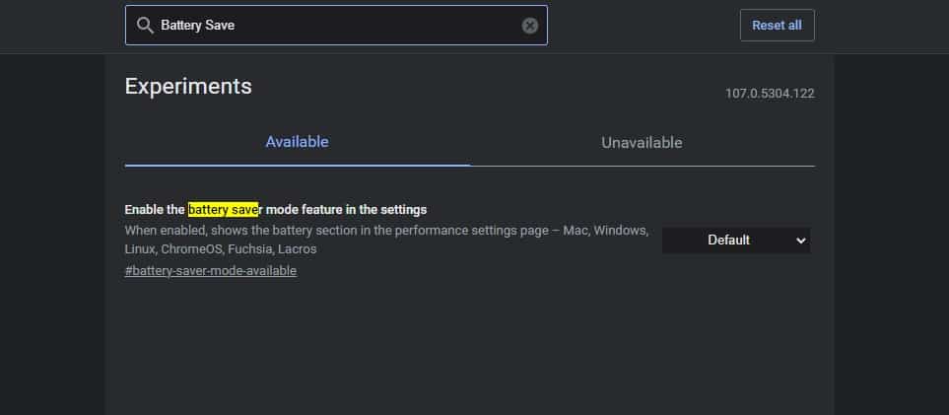Switch to the Available tab

point(298,142)
